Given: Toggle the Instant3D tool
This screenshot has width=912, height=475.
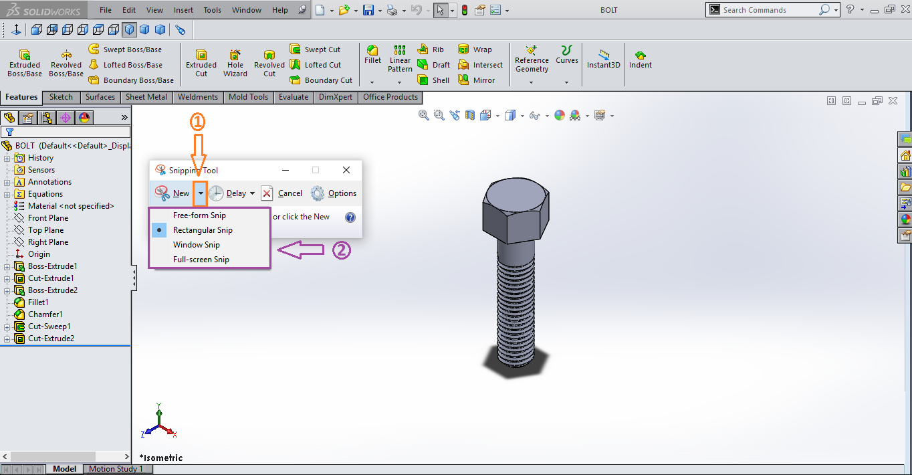Looking at the screenshot, I should pyautogui.click(x=604, y=59).
